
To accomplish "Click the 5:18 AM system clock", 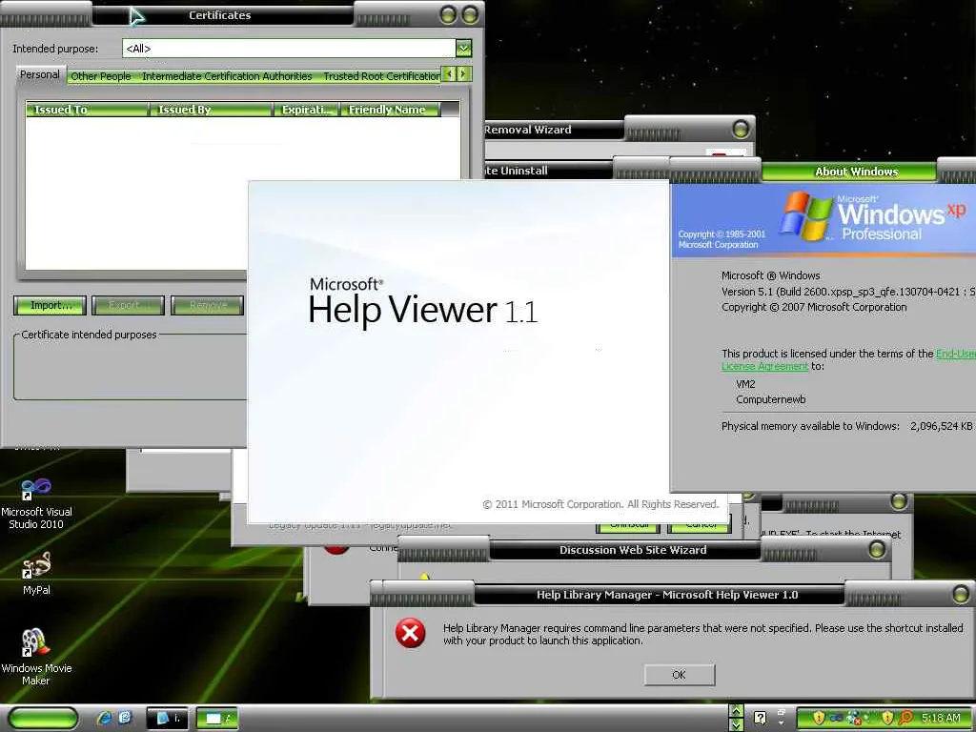I will pos(941,718).
